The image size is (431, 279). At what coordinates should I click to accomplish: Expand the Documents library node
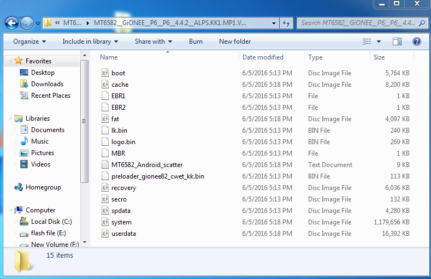tap(16, 130)
